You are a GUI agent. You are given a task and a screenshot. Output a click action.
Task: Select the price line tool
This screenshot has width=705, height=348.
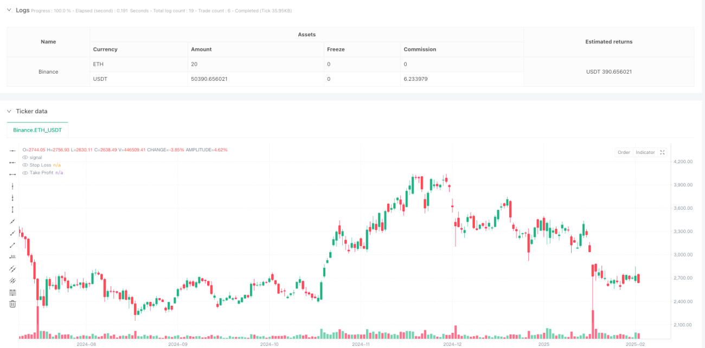pyautogui.click(x=12, y=257)
